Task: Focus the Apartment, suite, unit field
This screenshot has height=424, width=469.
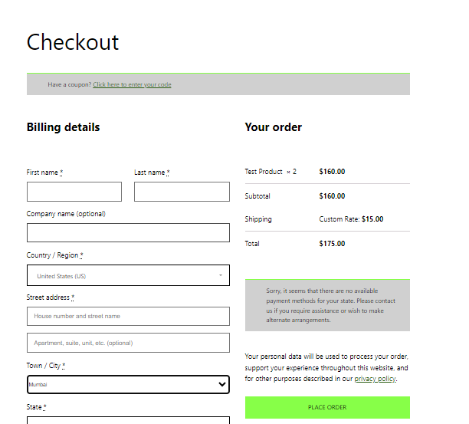Action: pyautogui.click(x=128, y=343)
